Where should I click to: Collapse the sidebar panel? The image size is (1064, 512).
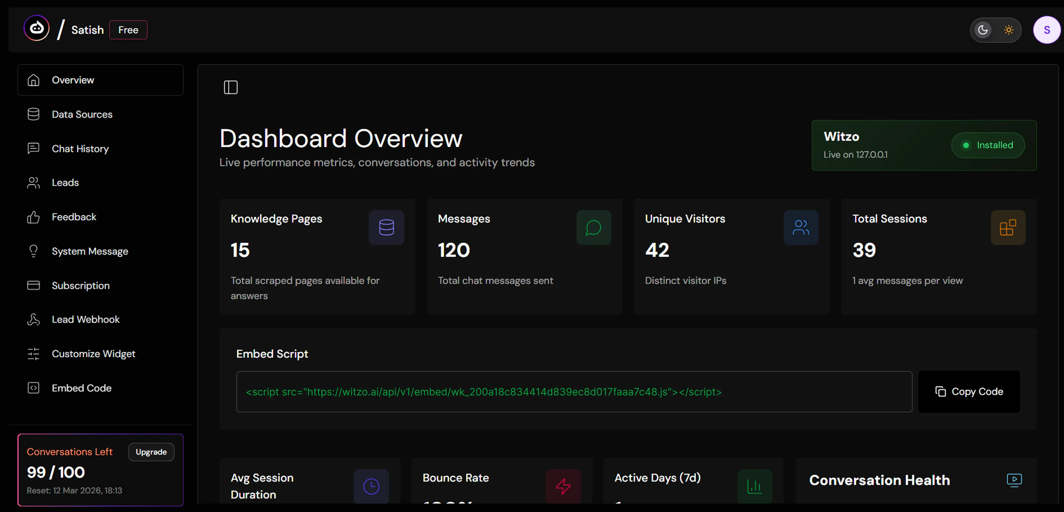click(x=231, y=87)
